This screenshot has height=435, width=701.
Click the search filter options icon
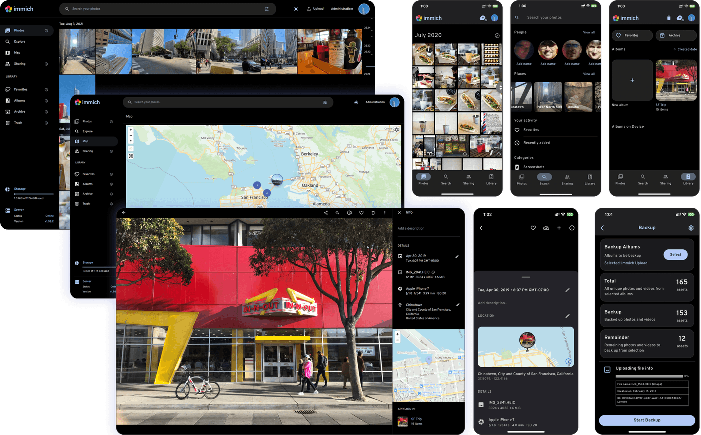267,9
